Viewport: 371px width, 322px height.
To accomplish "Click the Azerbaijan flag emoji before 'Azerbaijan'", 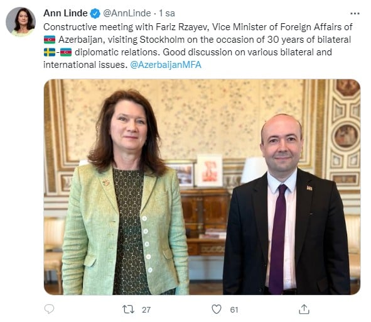I will (50, 40).
